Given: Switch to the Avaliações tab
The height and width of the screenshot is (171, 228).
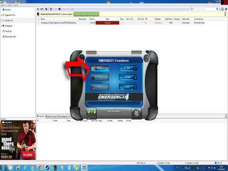Looking at the screenshot, I should click(x=63, y=116).
